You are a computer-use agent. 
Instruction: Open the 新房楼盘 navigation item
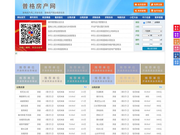click(46, 17)
